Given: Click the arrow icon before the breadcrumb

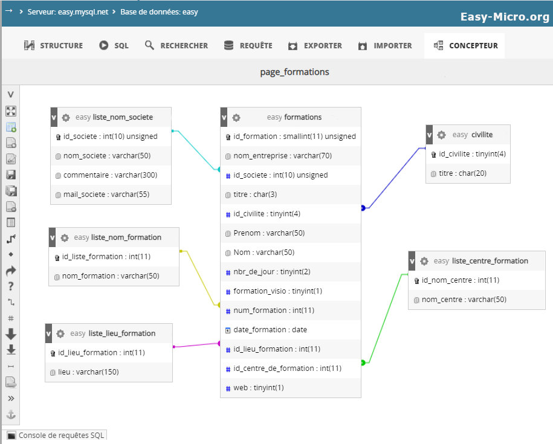Looking at the screenshot, I should [x=9, y=11].
